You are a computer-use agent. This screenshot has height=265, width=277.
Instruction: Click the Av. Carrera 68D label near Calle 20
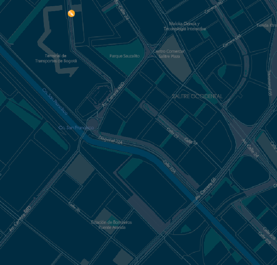click(x=20, y=219)
